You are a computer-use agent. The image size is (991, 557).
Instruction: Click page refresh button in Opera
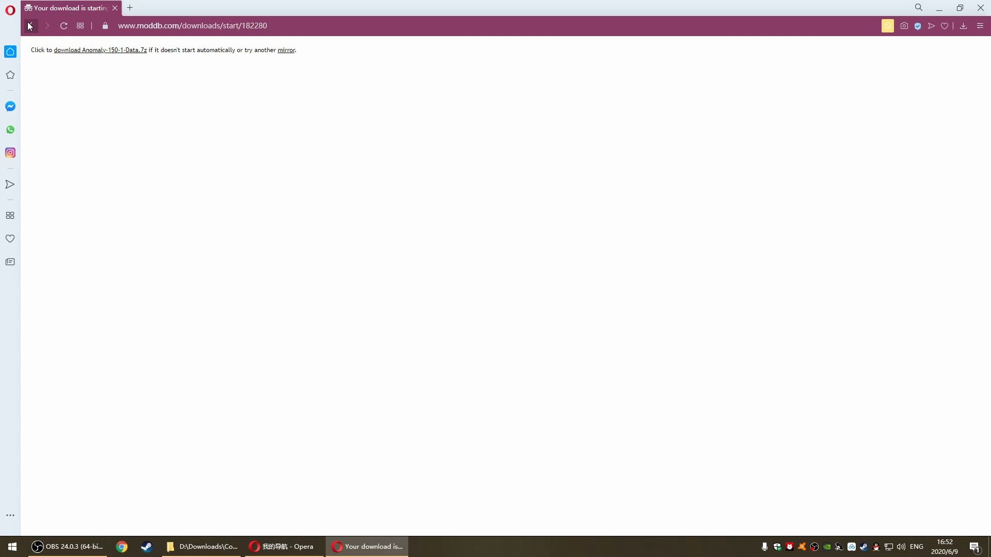point(63,26)
